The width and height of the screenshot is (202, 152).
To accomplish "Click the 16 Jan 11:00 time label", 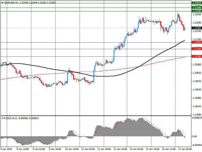I will (169, 149).
